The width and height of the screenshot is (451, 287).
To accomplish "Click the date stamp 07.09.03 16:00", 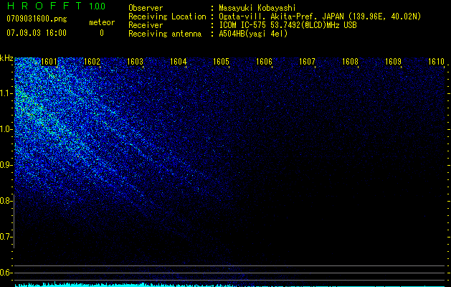I will pos(37,33).
